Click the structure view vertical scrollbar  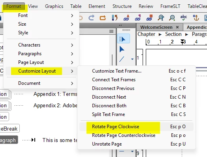[x=112, y=60]
